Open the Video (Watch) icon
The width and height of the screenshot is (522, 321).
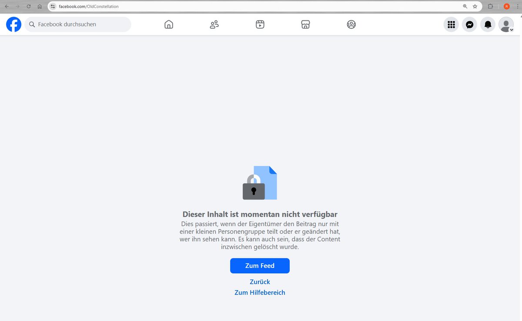point(260,24)
